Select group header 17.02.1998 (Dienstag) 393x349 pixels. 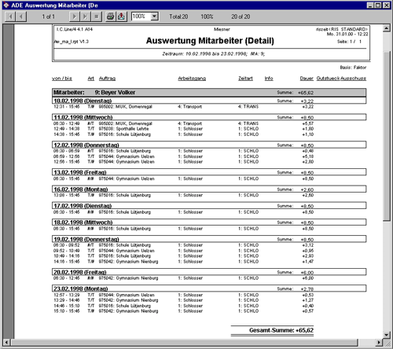tap(209, 206)
